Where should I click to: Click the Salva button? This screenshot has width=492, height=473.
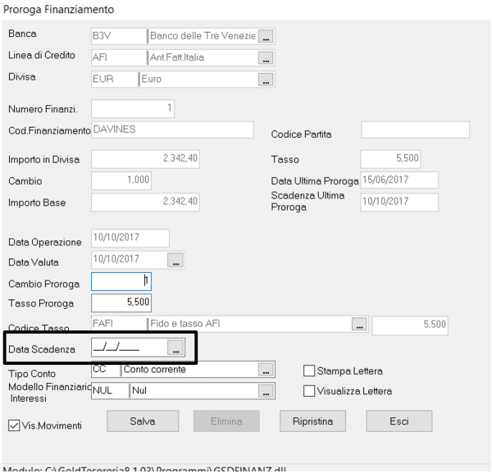[x=143, y=421]
